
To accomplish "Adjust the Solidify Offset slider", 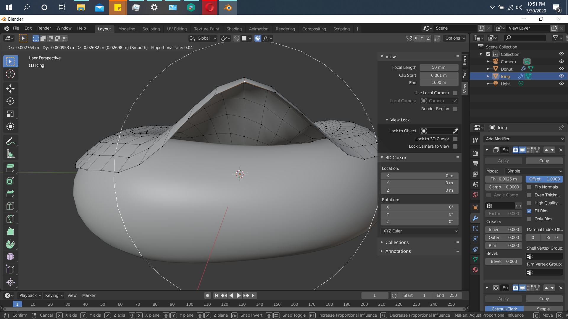I will click(x=544, y=179).
